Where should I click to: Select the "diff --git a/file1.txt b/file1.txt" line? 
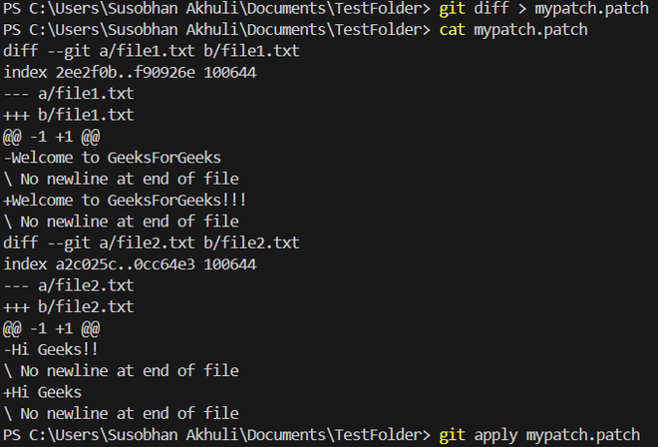pyautogui.click(x=151, y=51)
